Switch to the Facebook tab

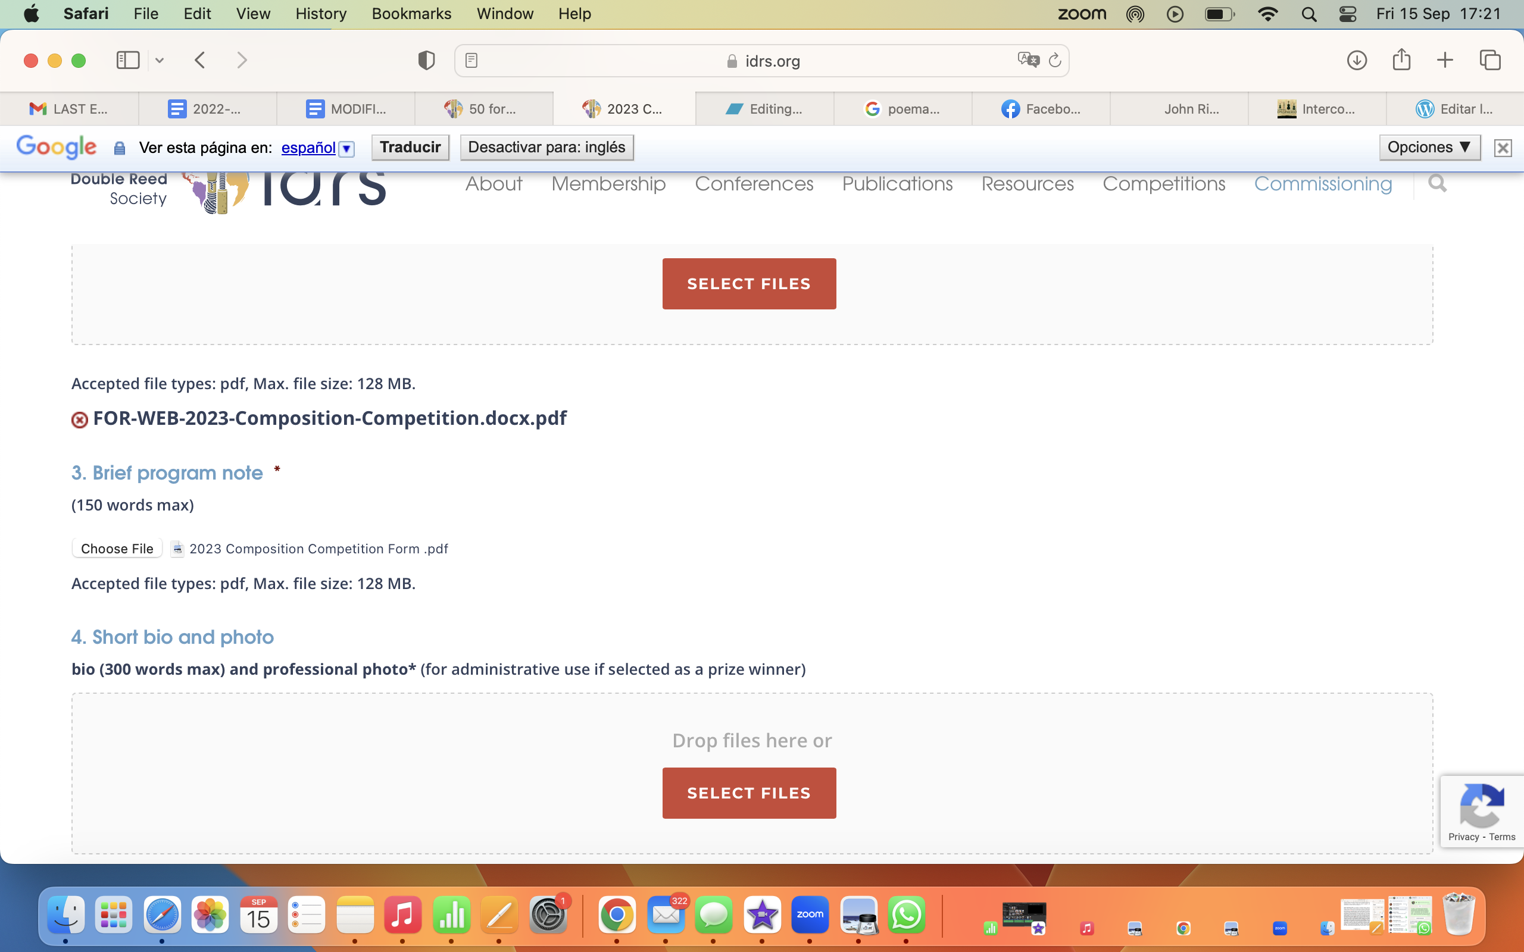pos(1041,109)
